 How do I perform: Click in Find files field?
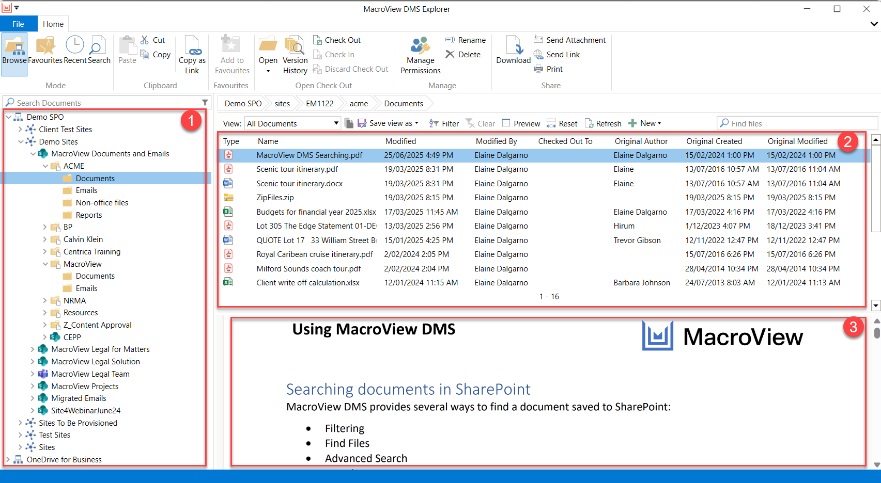[797, 123]
